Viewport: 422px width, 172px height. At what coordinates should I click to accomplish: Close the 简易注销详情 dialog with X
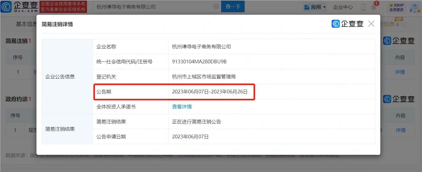371,24
